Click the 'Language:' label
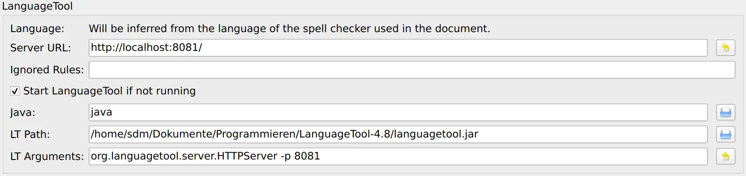 pyautogui.click(x=37, y=28)
